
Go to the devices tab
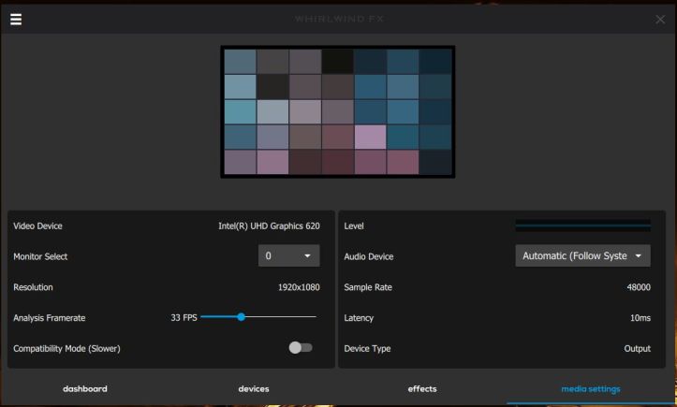254,388
